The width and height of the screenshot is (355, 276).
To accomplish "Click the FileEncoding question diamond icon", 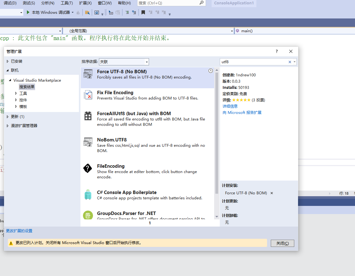I will coord(88,168).
